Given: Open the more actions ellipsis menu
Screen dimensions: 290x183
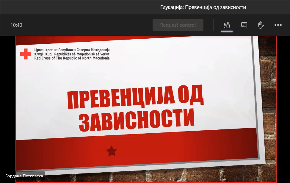Looking at the screenshot, I should tap(278, 25).
